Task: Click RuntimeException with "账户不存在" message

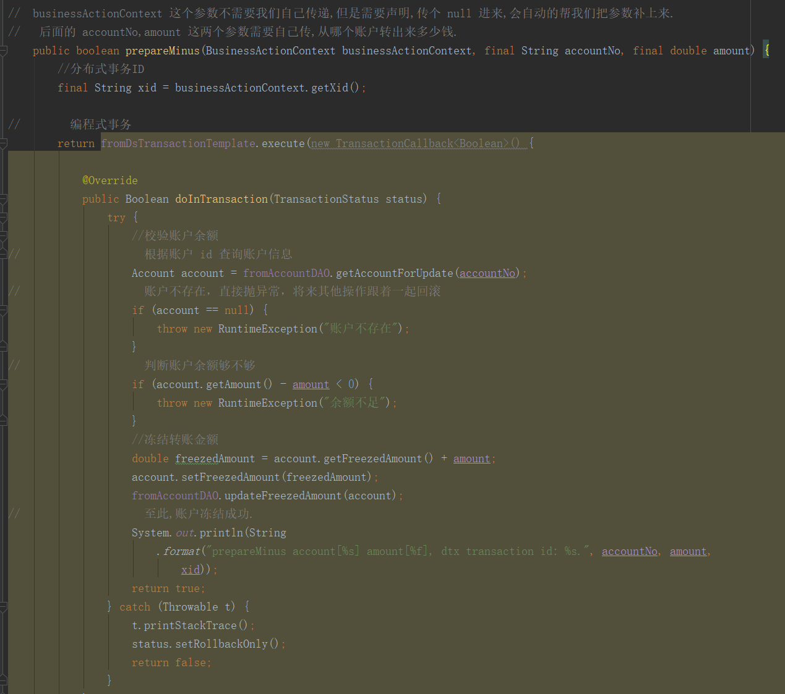Action: pos(268,329)
